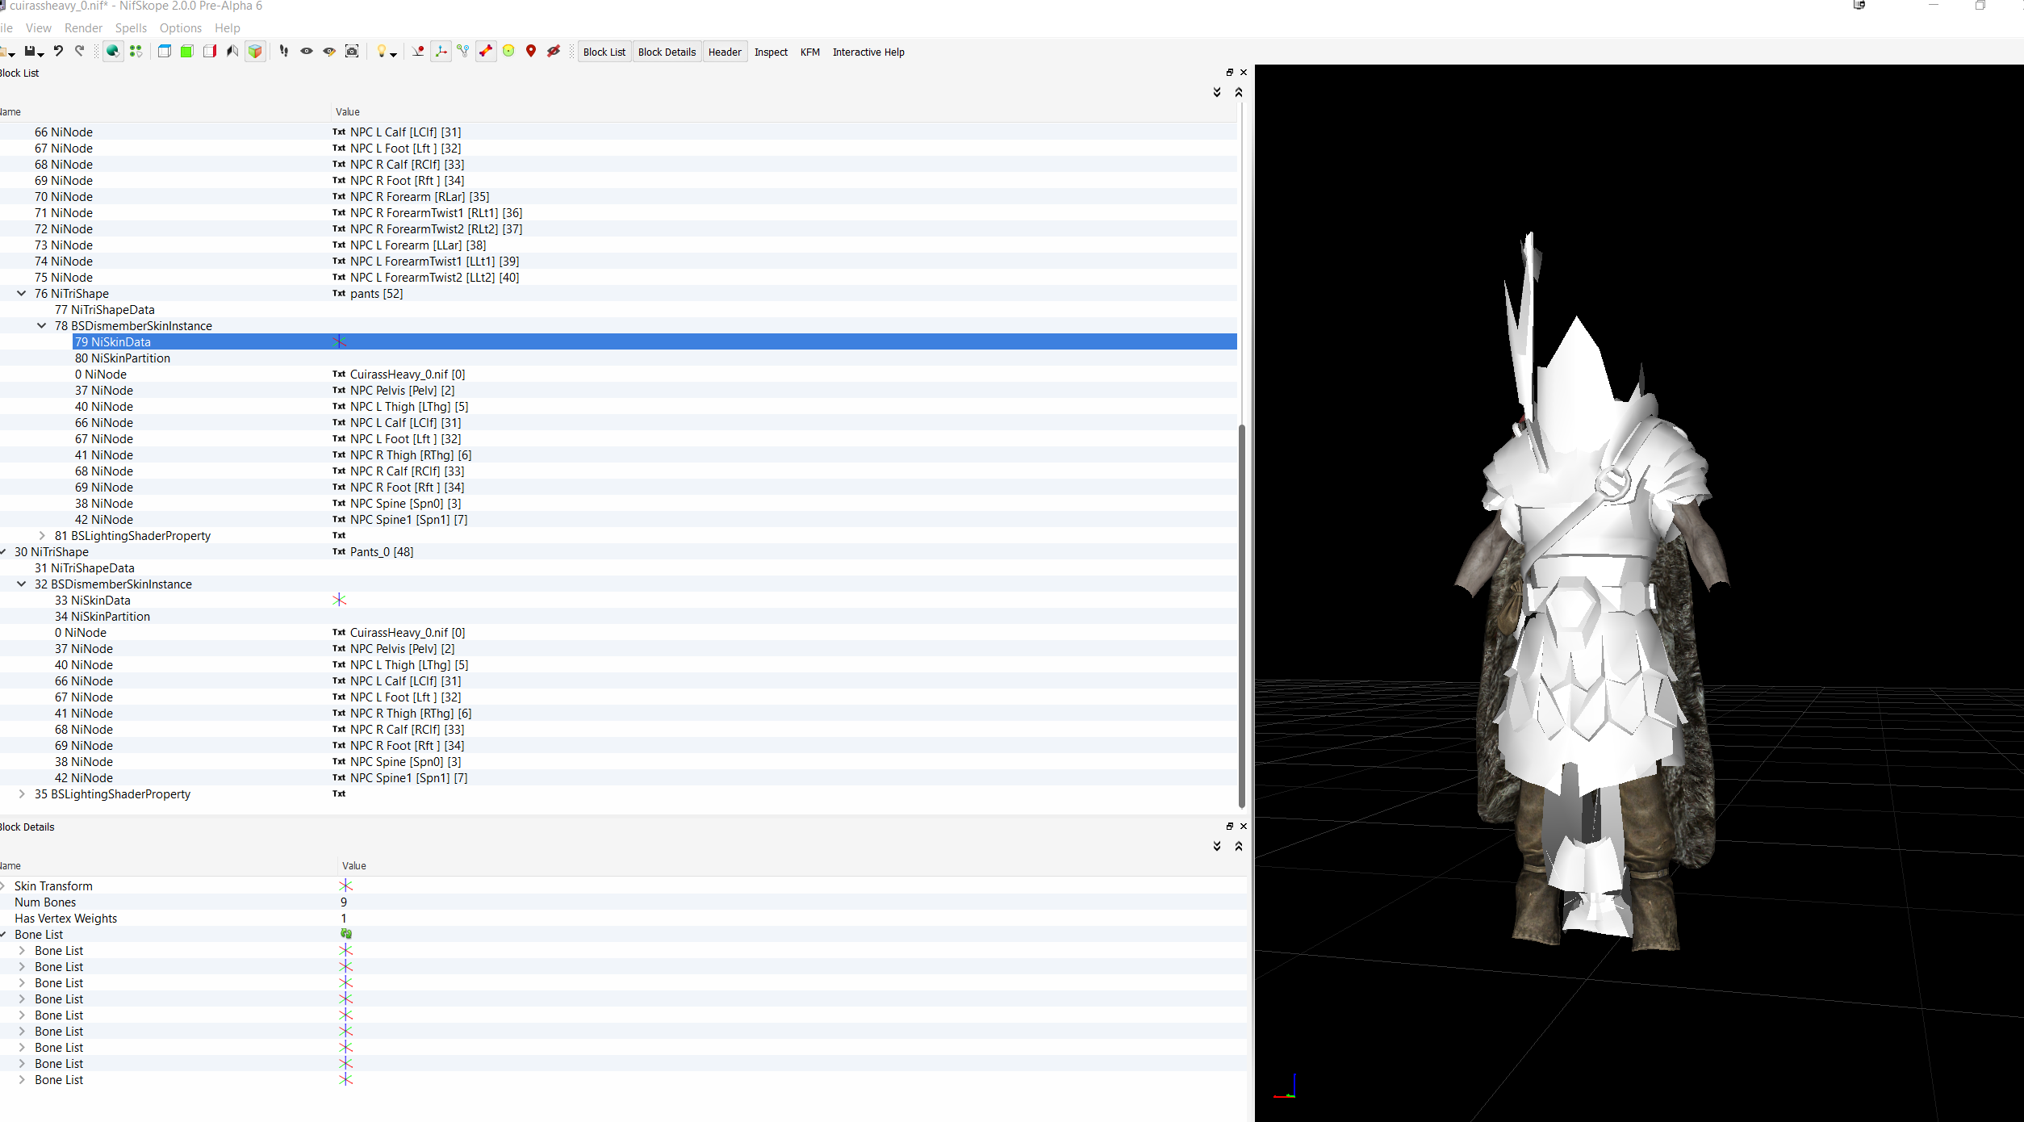
Task: Switch to front view green cube
Action: (x=186, y=52)
